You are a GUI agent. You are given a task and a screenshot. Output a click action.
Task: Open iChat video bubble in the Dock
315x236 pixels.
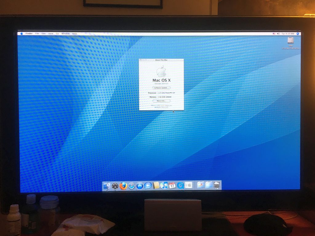click(148, 186)
